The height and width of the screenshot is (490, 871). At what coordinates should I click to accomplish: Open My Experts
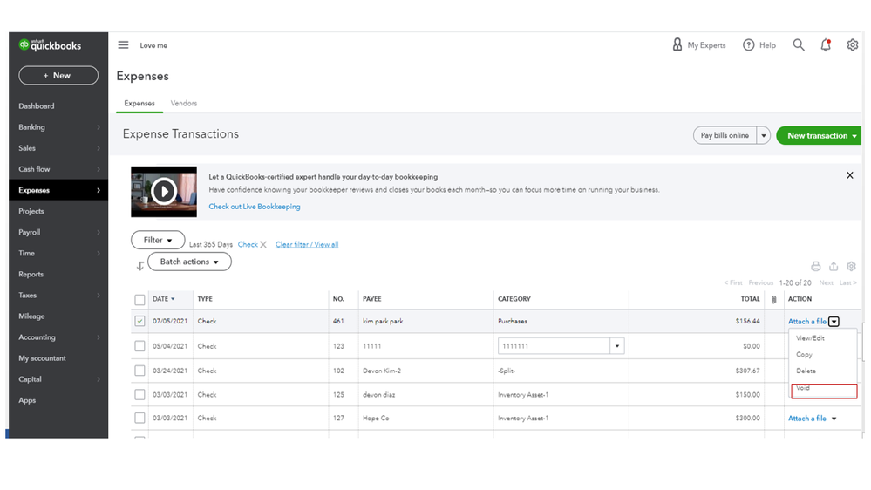pyautogui.click(x=698, y=45)
